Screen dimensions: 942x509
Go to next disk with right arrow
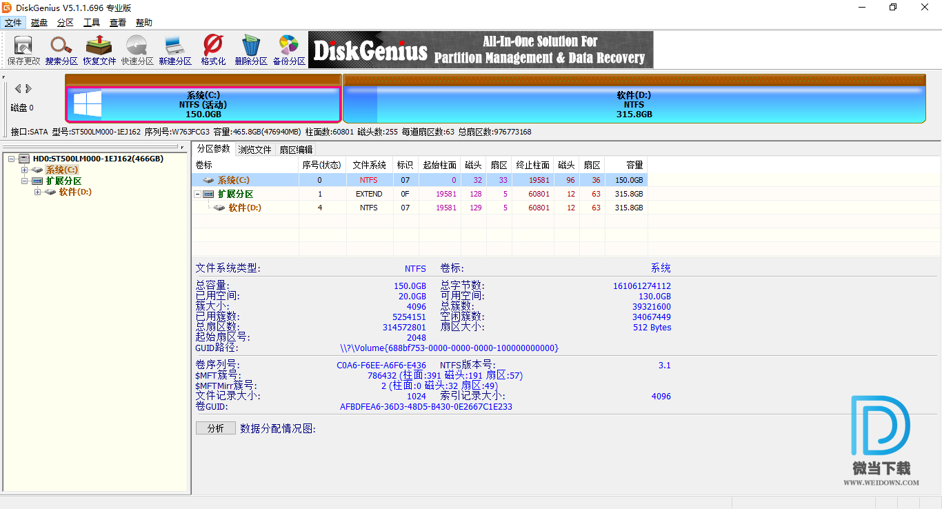click(x=28, y=88)
